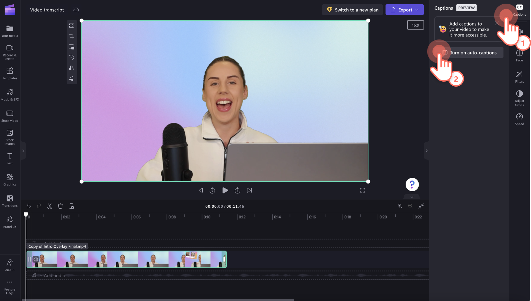Mute the Intro Overlay clip audio

[x=36, y=259]
